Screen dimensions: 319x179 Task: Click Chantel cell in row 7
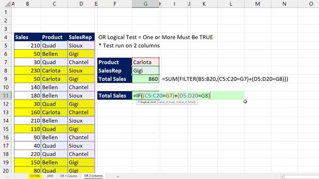(81, 62)
